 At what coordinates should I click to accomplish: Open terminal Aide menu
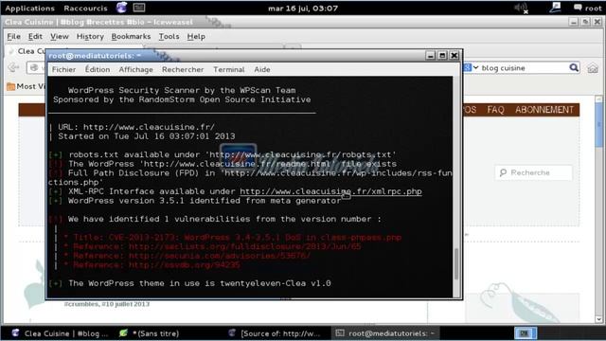click(x=262, y=69)
